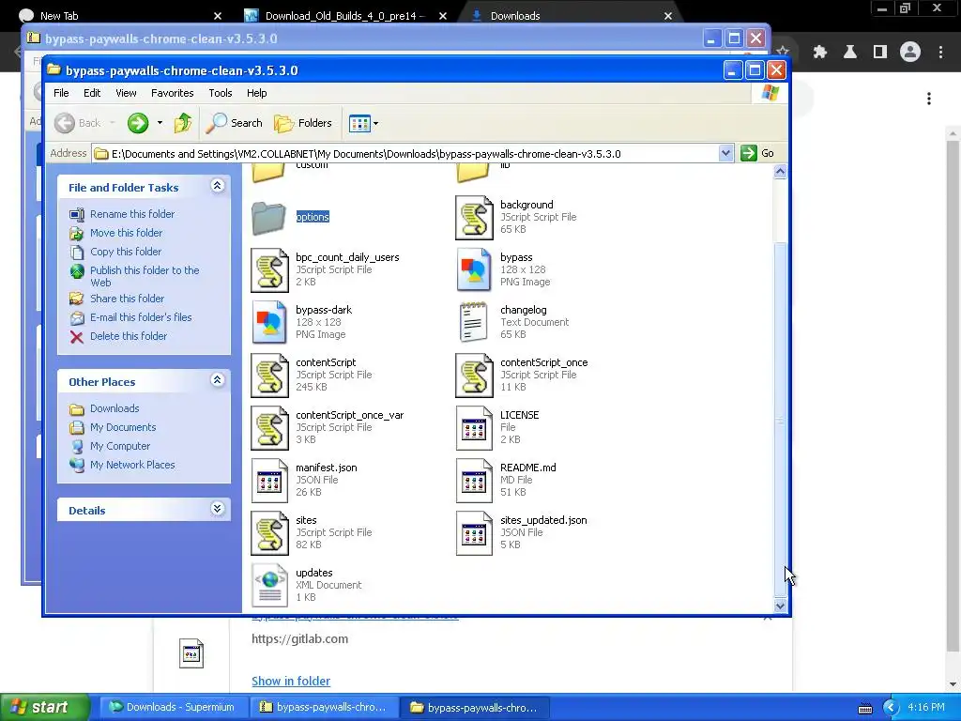Click the file list scroll down arrow
The width and height of the screenshot is (961, 721).
780,606
